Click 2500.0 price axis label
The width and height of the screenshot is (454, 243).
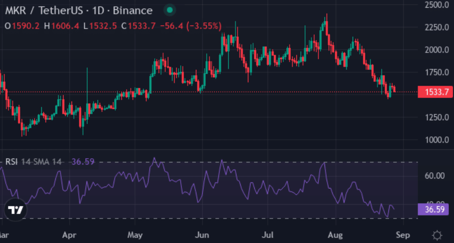point(437,5)
